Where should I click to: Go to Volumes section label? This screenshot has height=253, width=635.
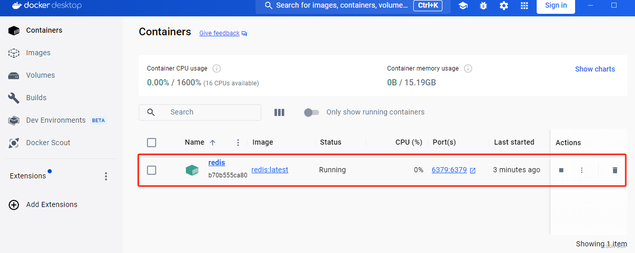point(40,75)
